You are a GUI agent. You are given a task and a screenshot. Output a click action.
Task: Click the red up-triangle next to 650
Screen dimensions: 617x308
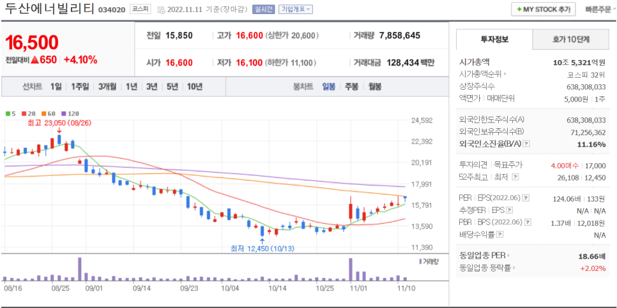pos(34,60)
